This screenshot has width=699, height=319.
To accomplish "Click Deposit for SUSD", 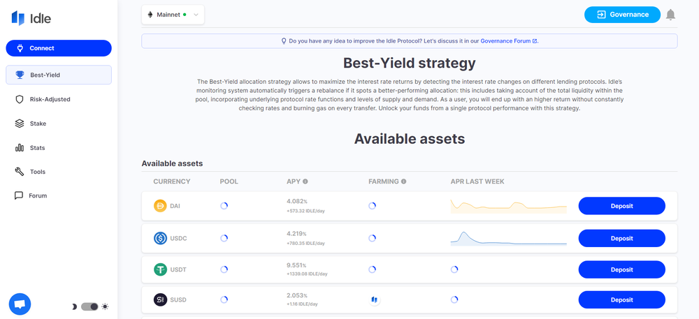I will (x=622, y=300).
